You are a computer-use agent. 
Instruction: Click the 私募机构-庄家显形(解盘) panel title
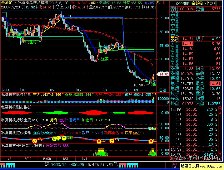[x=23, y=146]
